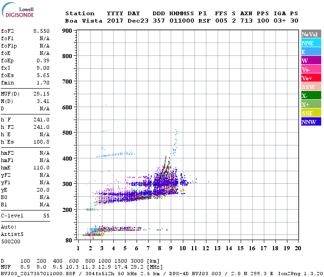324x277 pixels.
Task: Click the 900 km height axis label
Action: (67, 31)
